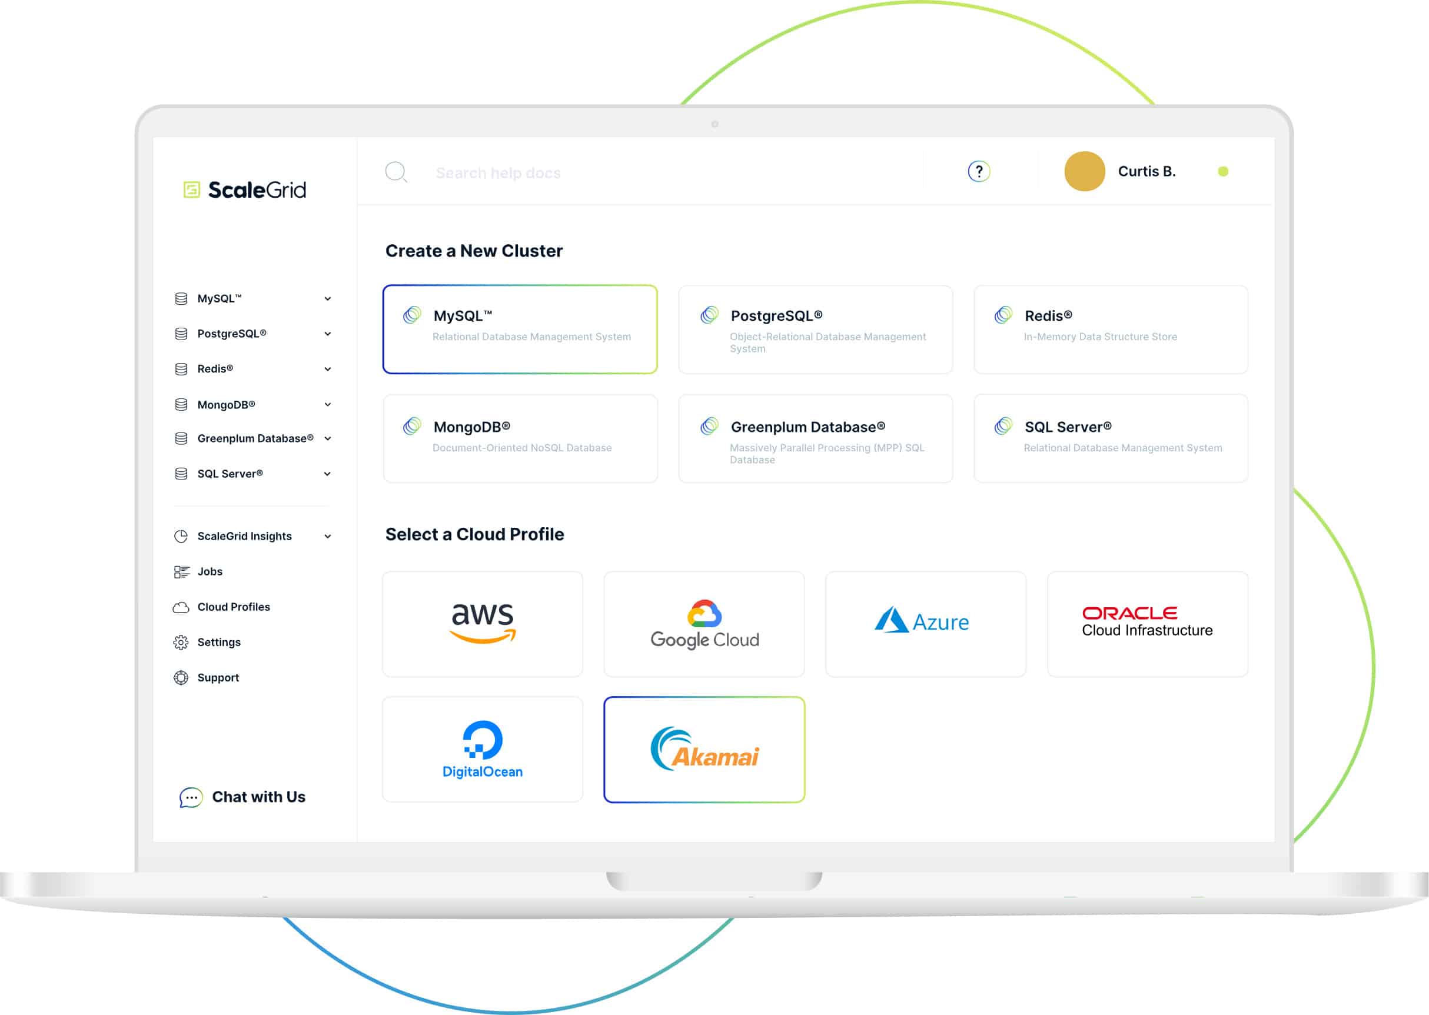Expand the MySQL sidebar chevron
The image size is (1429, 1015).
[328, 299]
